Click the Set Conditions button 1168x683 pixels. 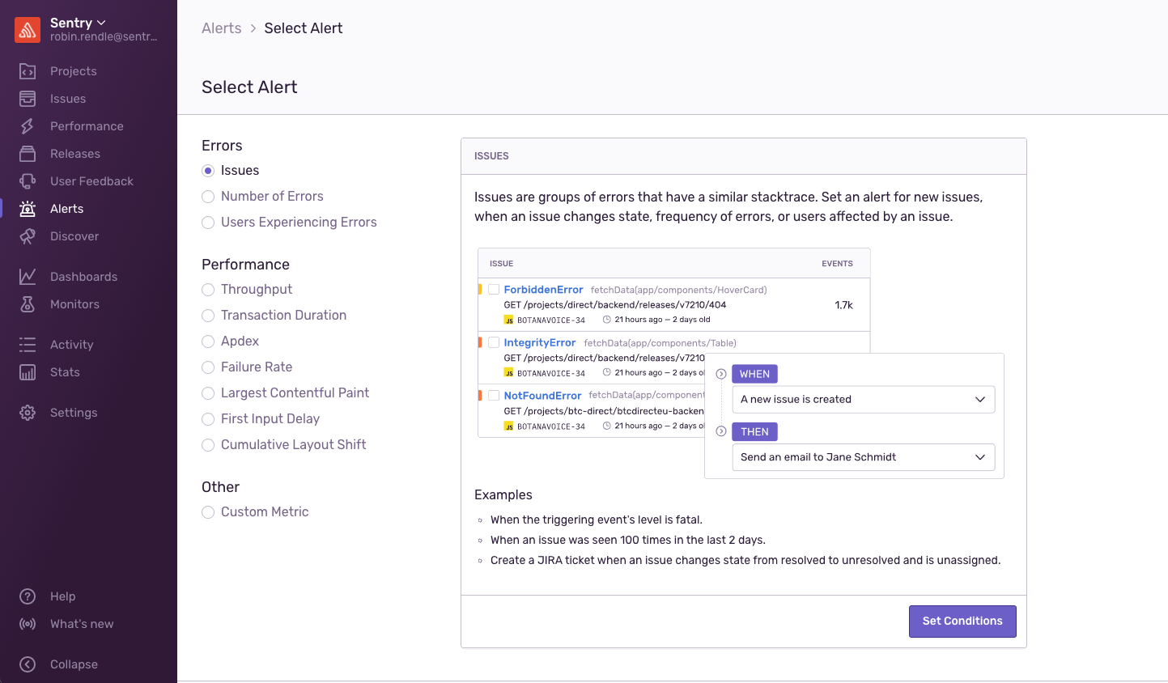coord(962,621)
